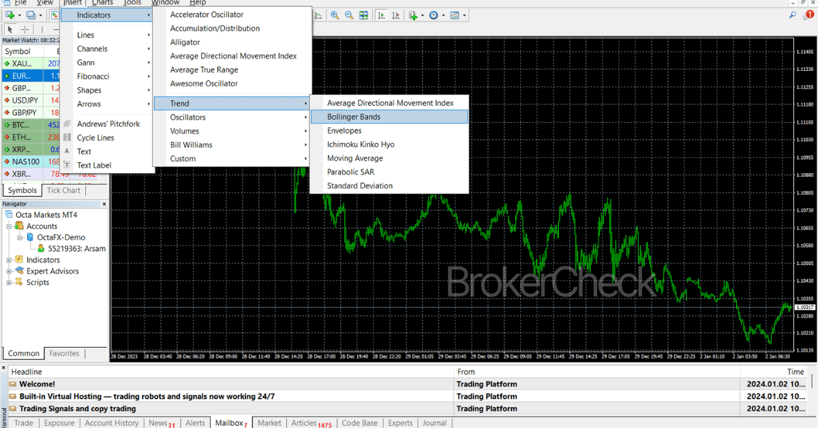Viewport: 818px width, 428px height.
Task: Select the Zoom In icon on the toolbar
Action: (334, 15)
